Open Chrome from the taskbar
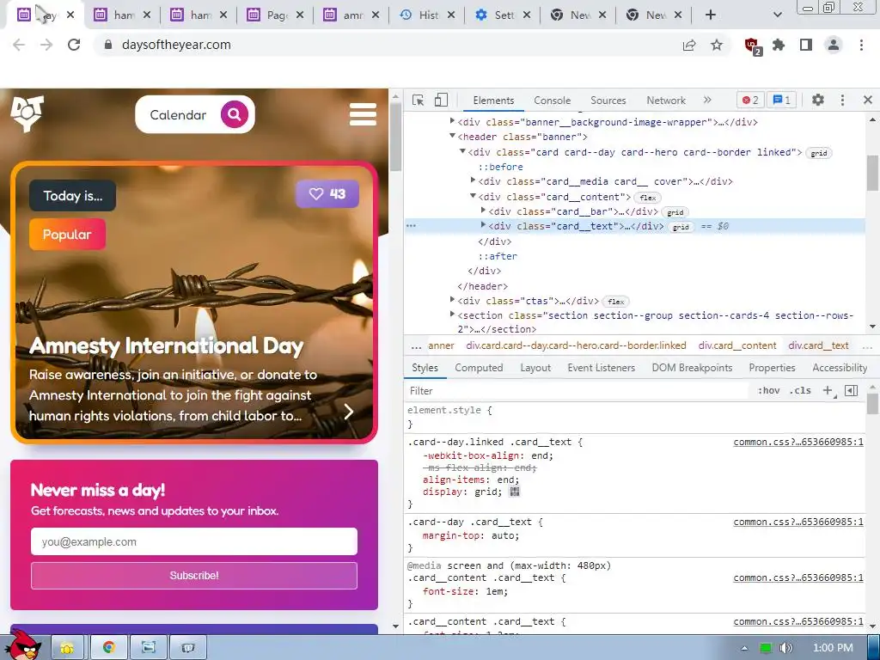Viewport: 880px width, 660px height. [x=109, y=647]
